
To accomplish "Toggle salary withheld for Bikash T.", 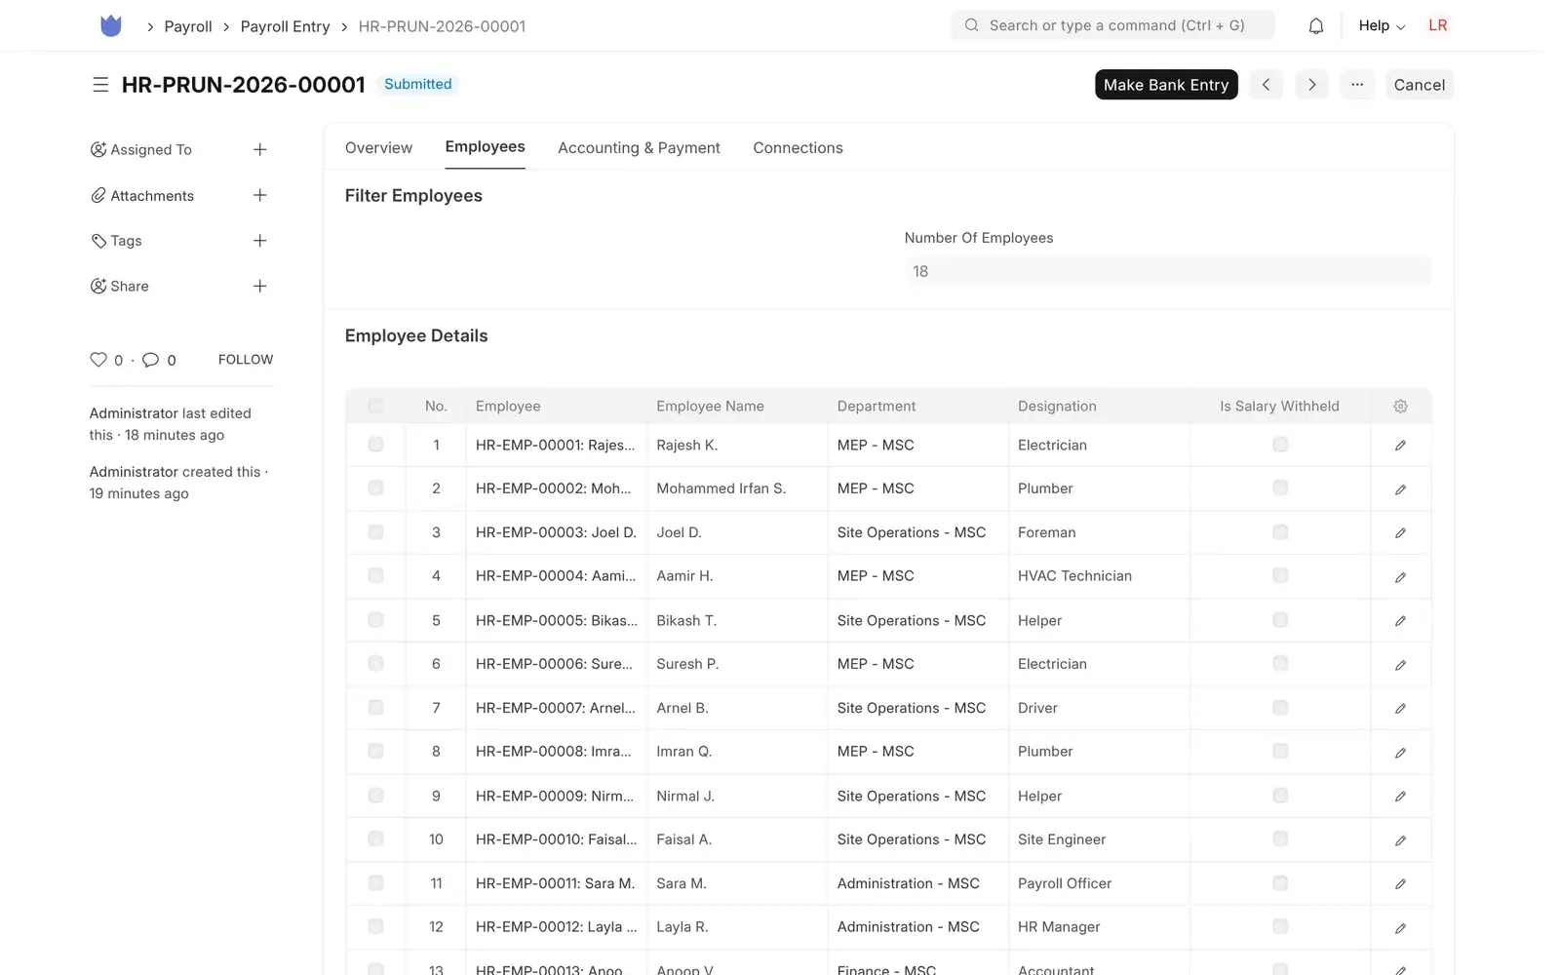I will 1280,620.
